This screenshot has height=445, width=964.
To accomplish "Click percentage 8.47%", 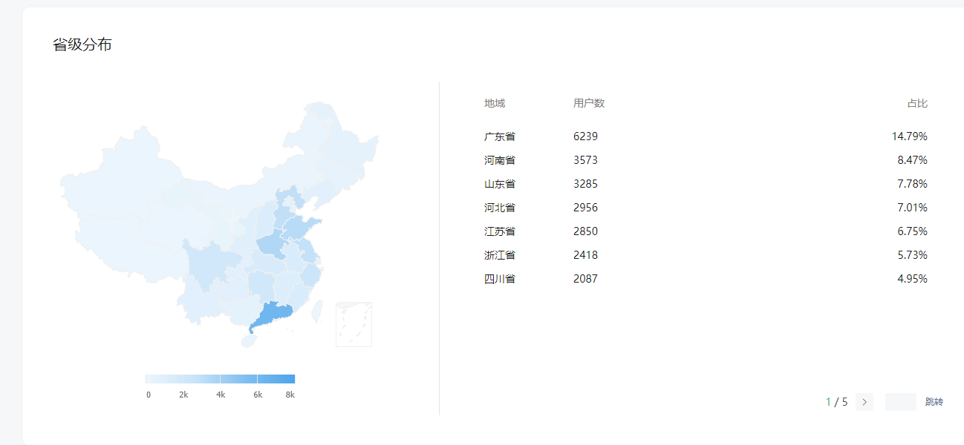I will point(913,160).
